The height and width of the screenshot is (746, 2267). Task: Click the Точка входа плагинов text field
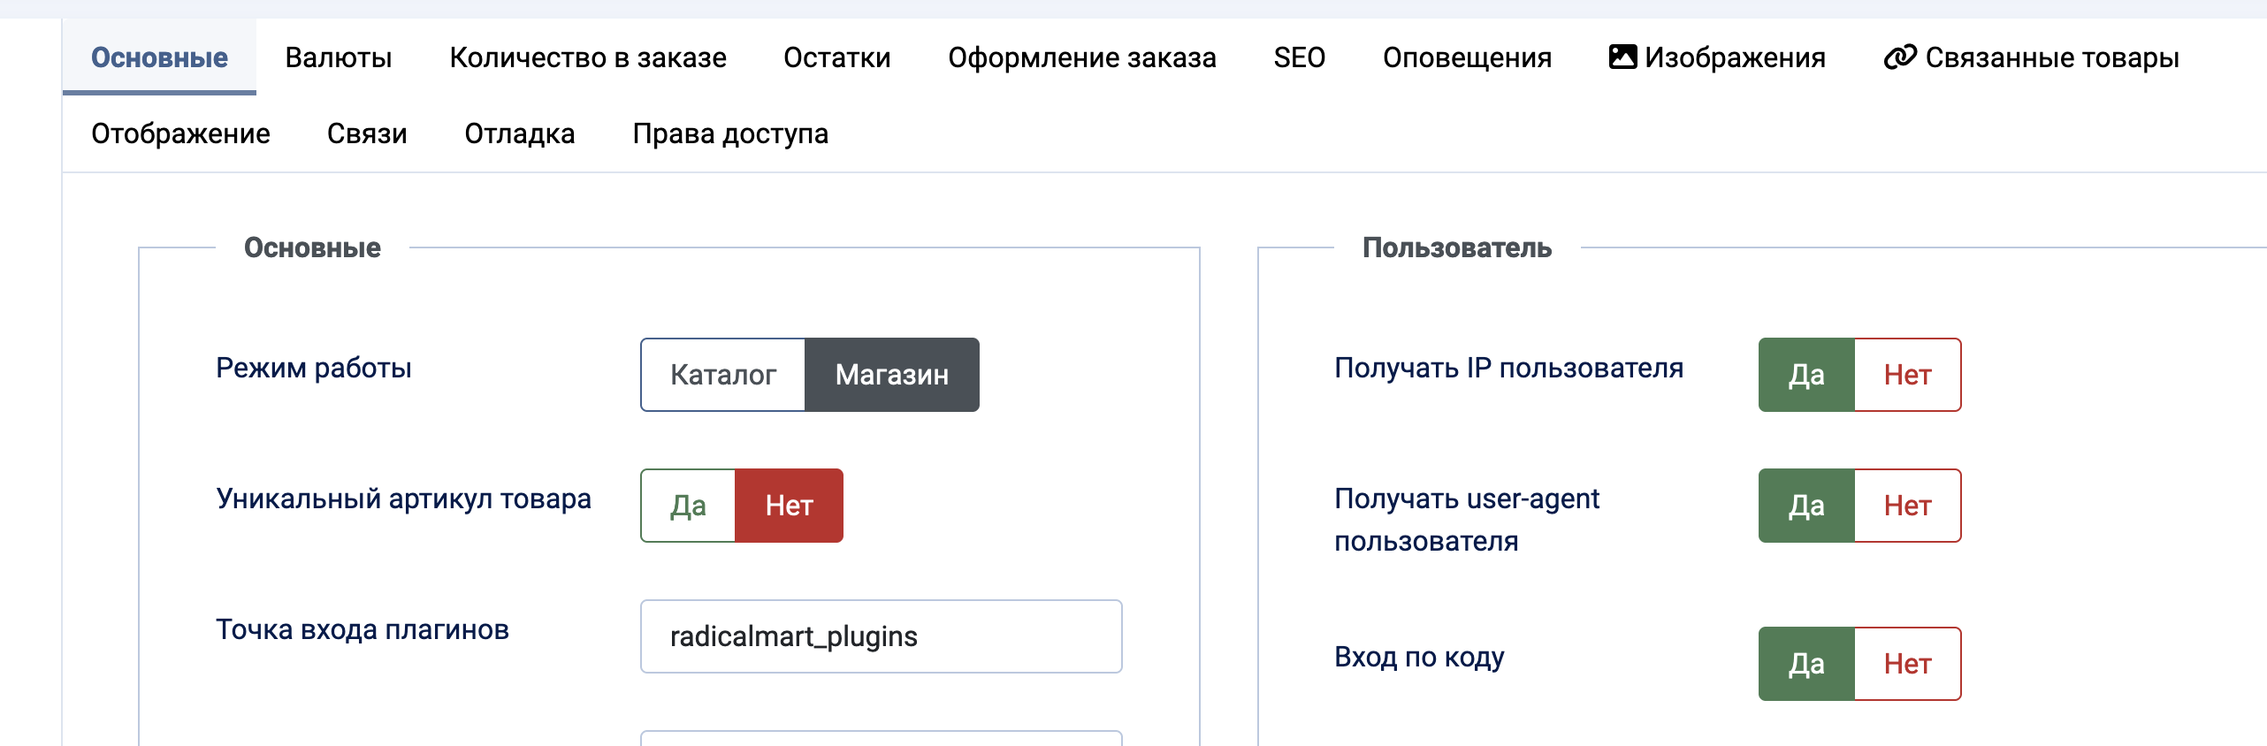tap(881, 636)
